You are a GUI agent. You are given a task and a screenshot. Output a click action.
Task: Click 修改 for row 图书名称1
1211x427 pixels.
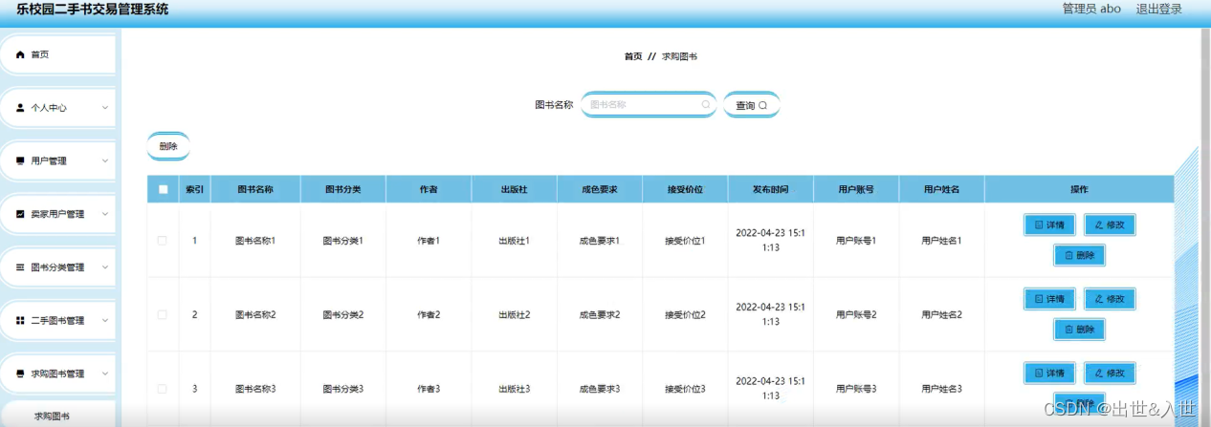click(1110, 224)
